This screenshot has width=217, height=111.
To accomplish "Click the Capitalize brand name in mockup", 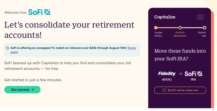I will 165,17.
